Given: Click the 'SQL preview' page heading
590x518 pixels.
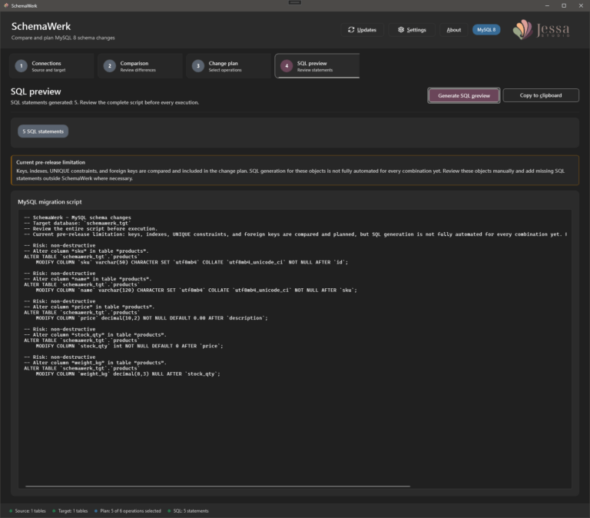Looking at the screenshot, I should point(36,91).
